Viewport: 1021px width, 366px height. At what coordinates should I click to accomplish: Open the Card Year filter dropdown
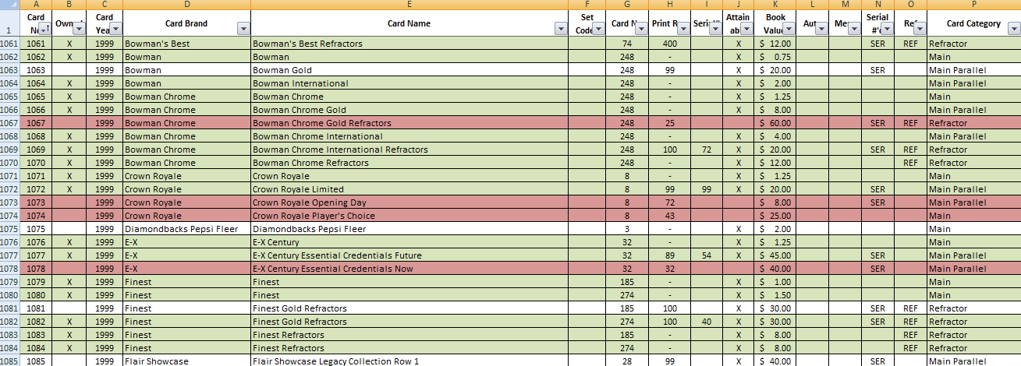pyautogui.click(x=115, y=29)
